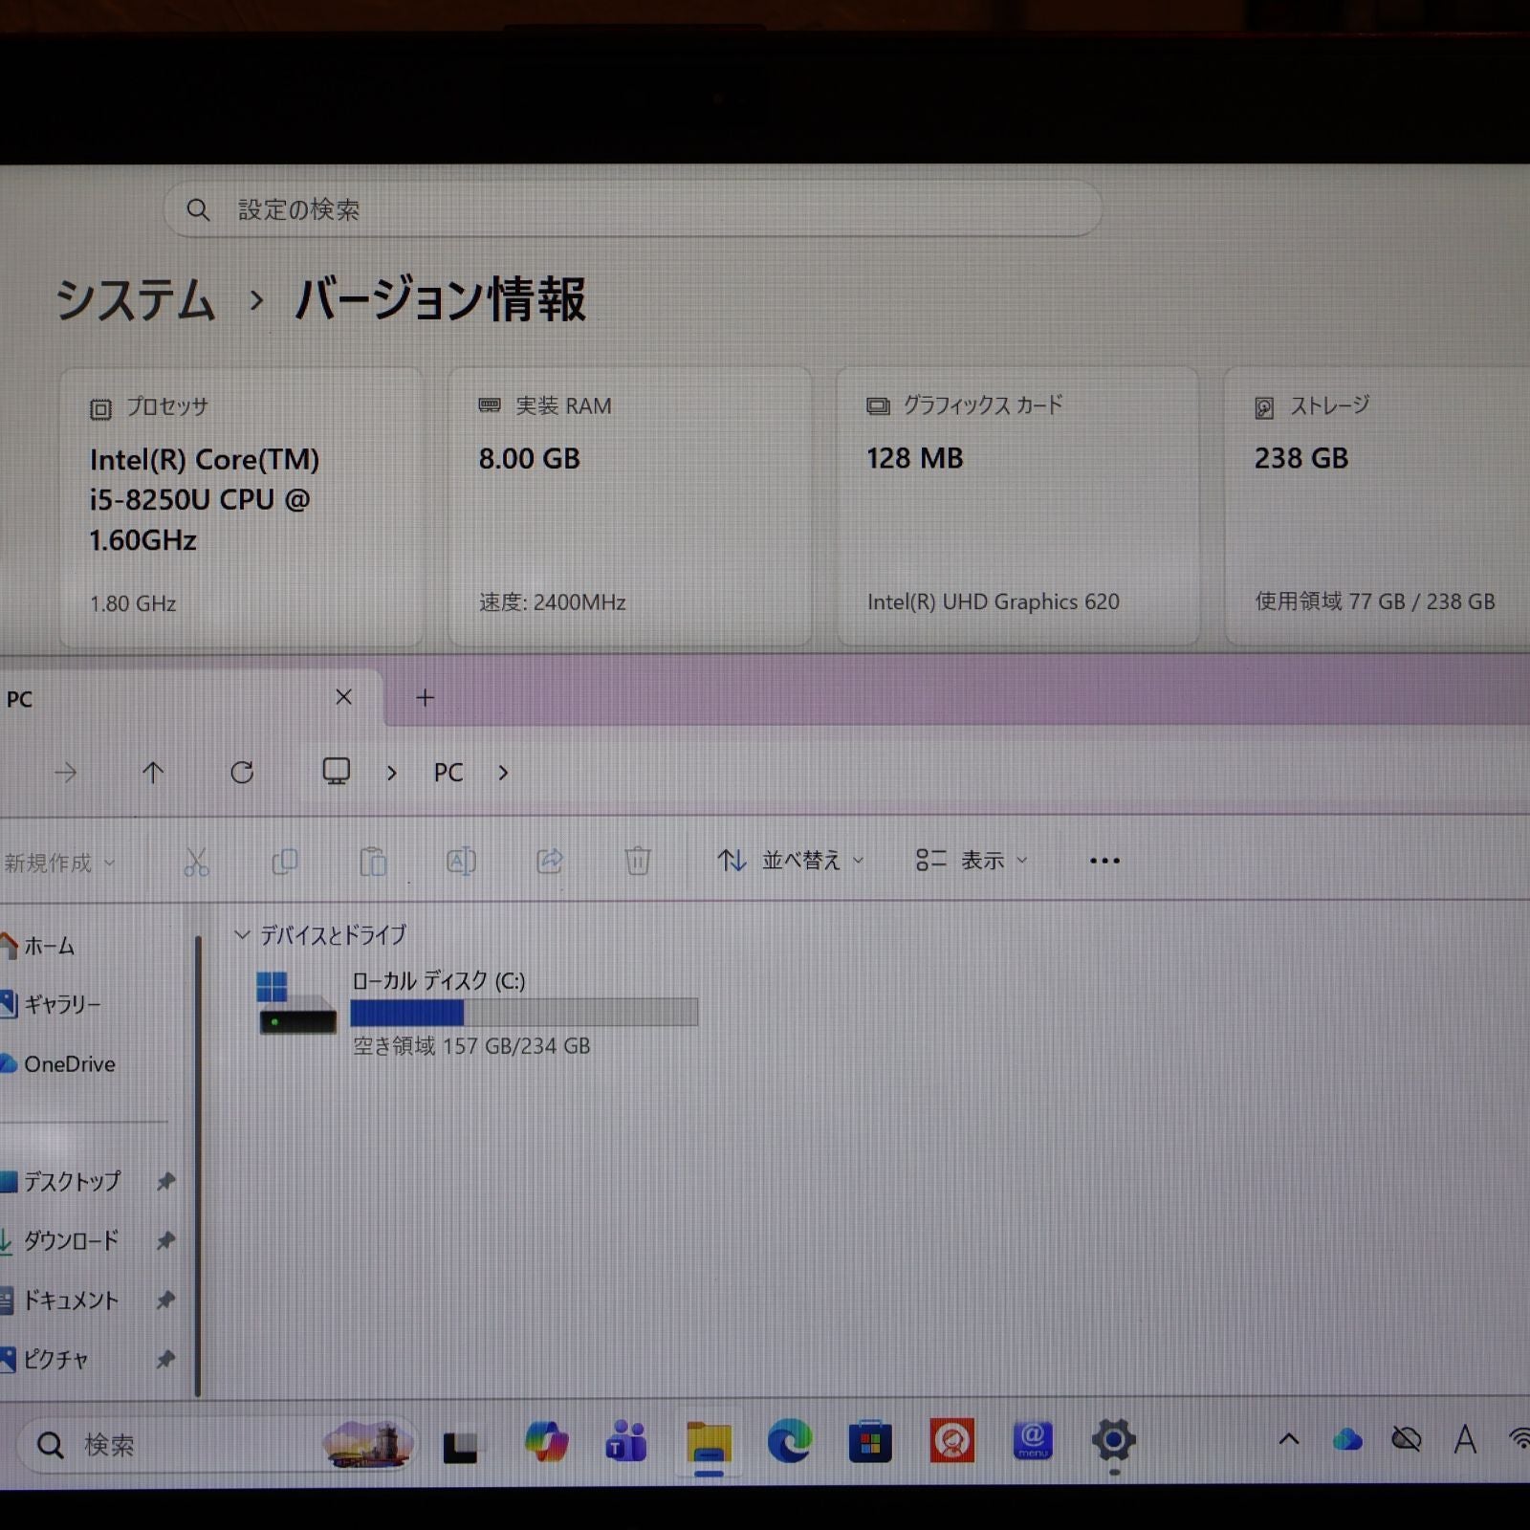Open the Settings gear taskbar icon

[x=1114, y=1440]
